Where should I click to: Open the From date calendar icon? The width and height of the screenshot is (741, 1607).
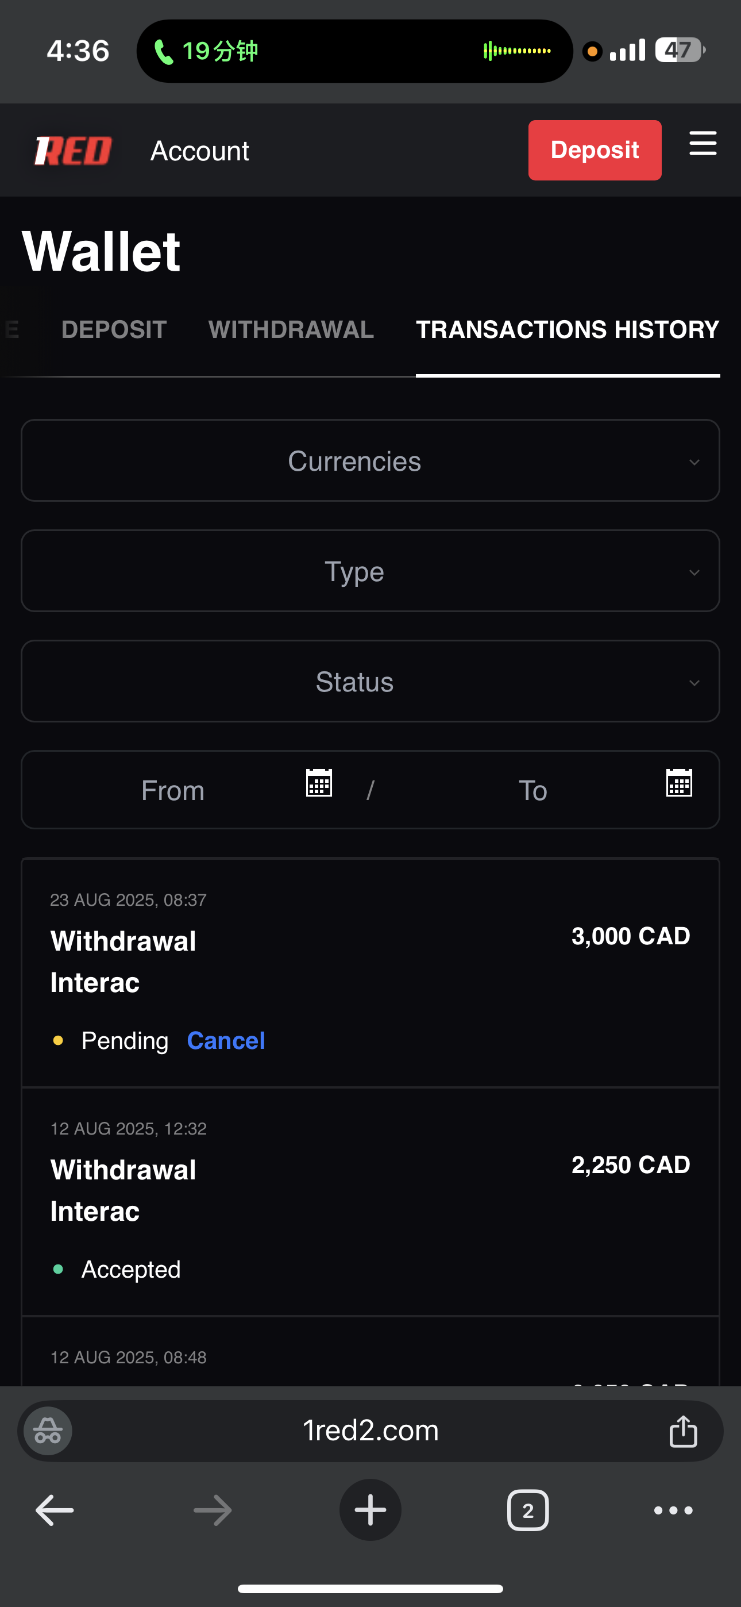coord(319,783)
